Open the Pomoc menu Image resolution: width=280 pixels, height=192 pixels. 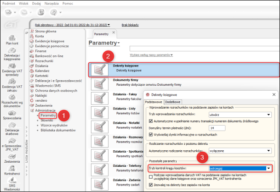point(68,3)
